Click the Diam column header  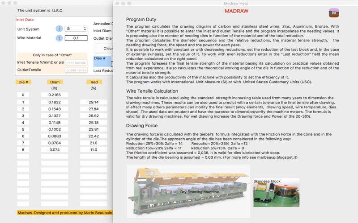click(55, 82)
